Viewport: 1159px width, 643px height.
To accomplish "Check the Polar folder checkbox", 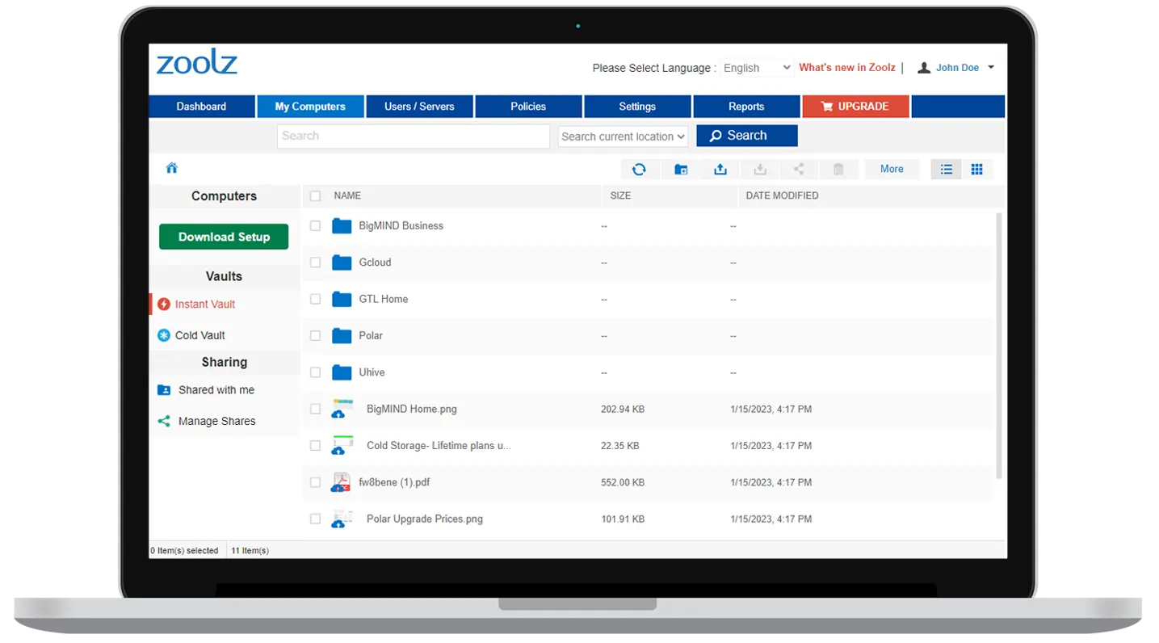I will click(x=315, y=336).
